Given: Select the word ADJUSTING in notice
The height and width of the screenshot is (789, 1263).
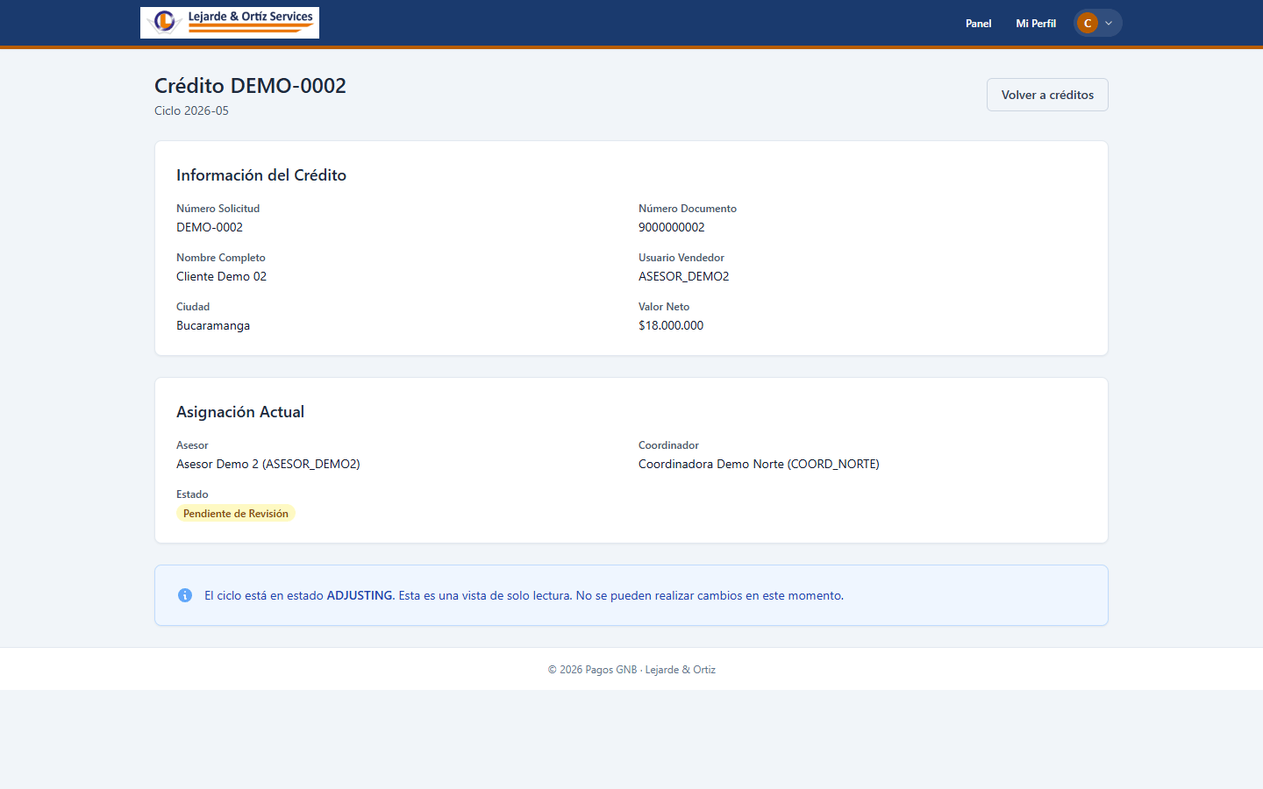Looking at the screenshot, I should [x=360, y=595].
